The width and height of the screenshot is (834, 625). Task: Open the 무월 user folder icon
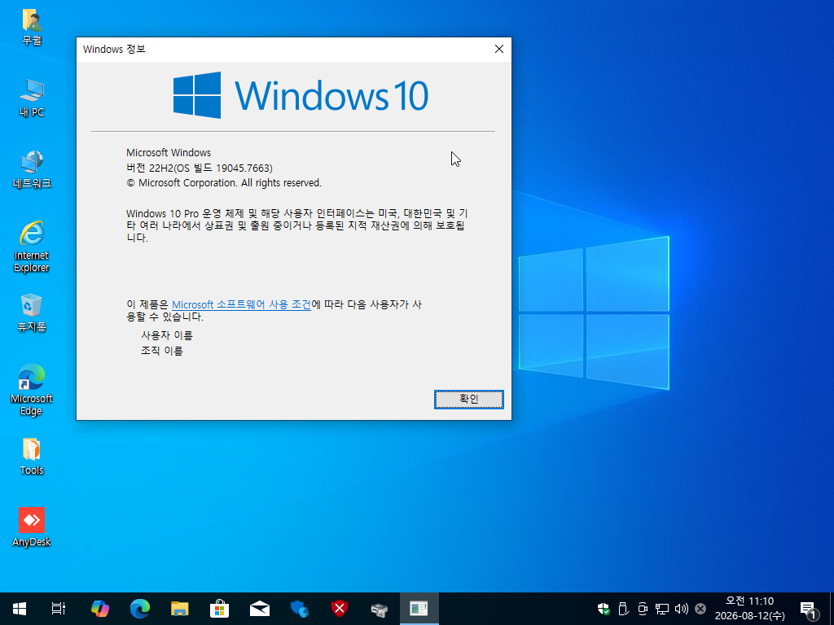(32, 27)
